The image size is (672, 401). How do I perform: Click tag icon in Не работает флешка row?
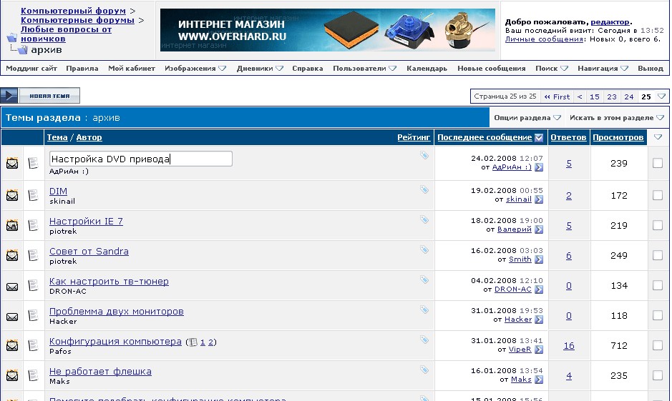(424, 370)
